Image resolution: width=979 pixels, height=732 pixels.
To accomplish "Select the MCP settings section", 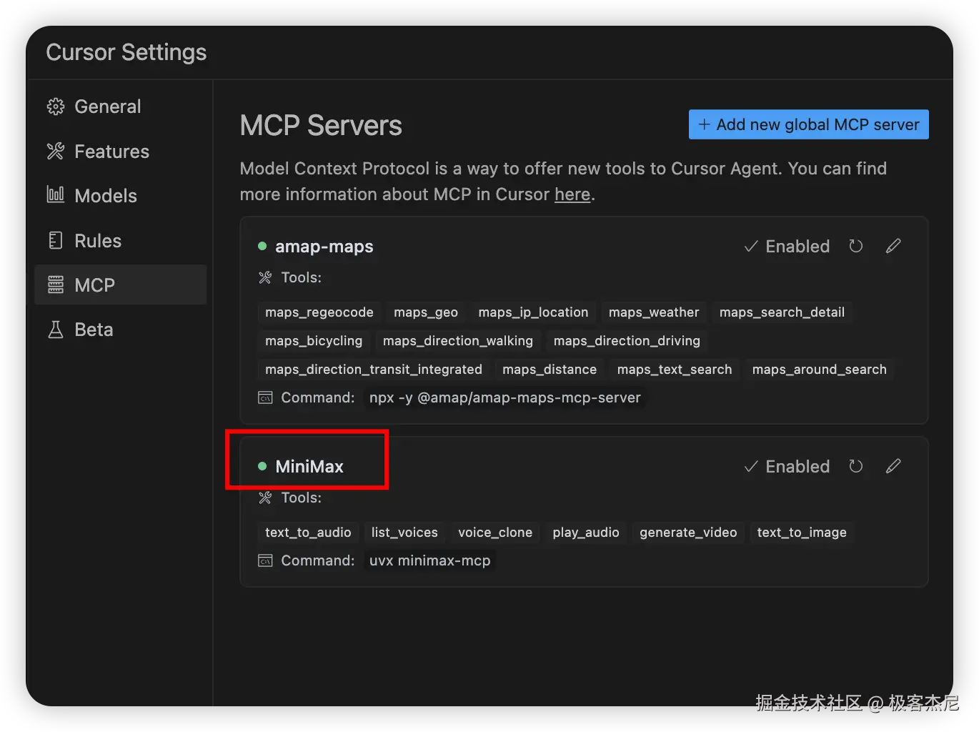I will [120, 285].
